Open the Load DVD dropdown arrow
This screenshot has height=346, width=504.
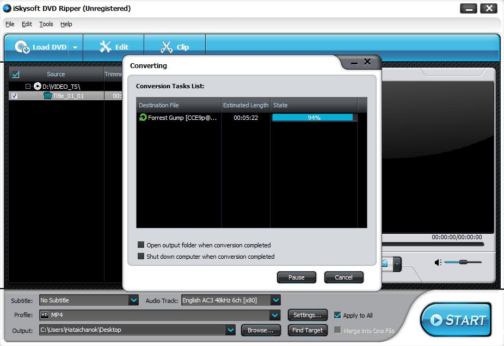[x=75, y=47]
